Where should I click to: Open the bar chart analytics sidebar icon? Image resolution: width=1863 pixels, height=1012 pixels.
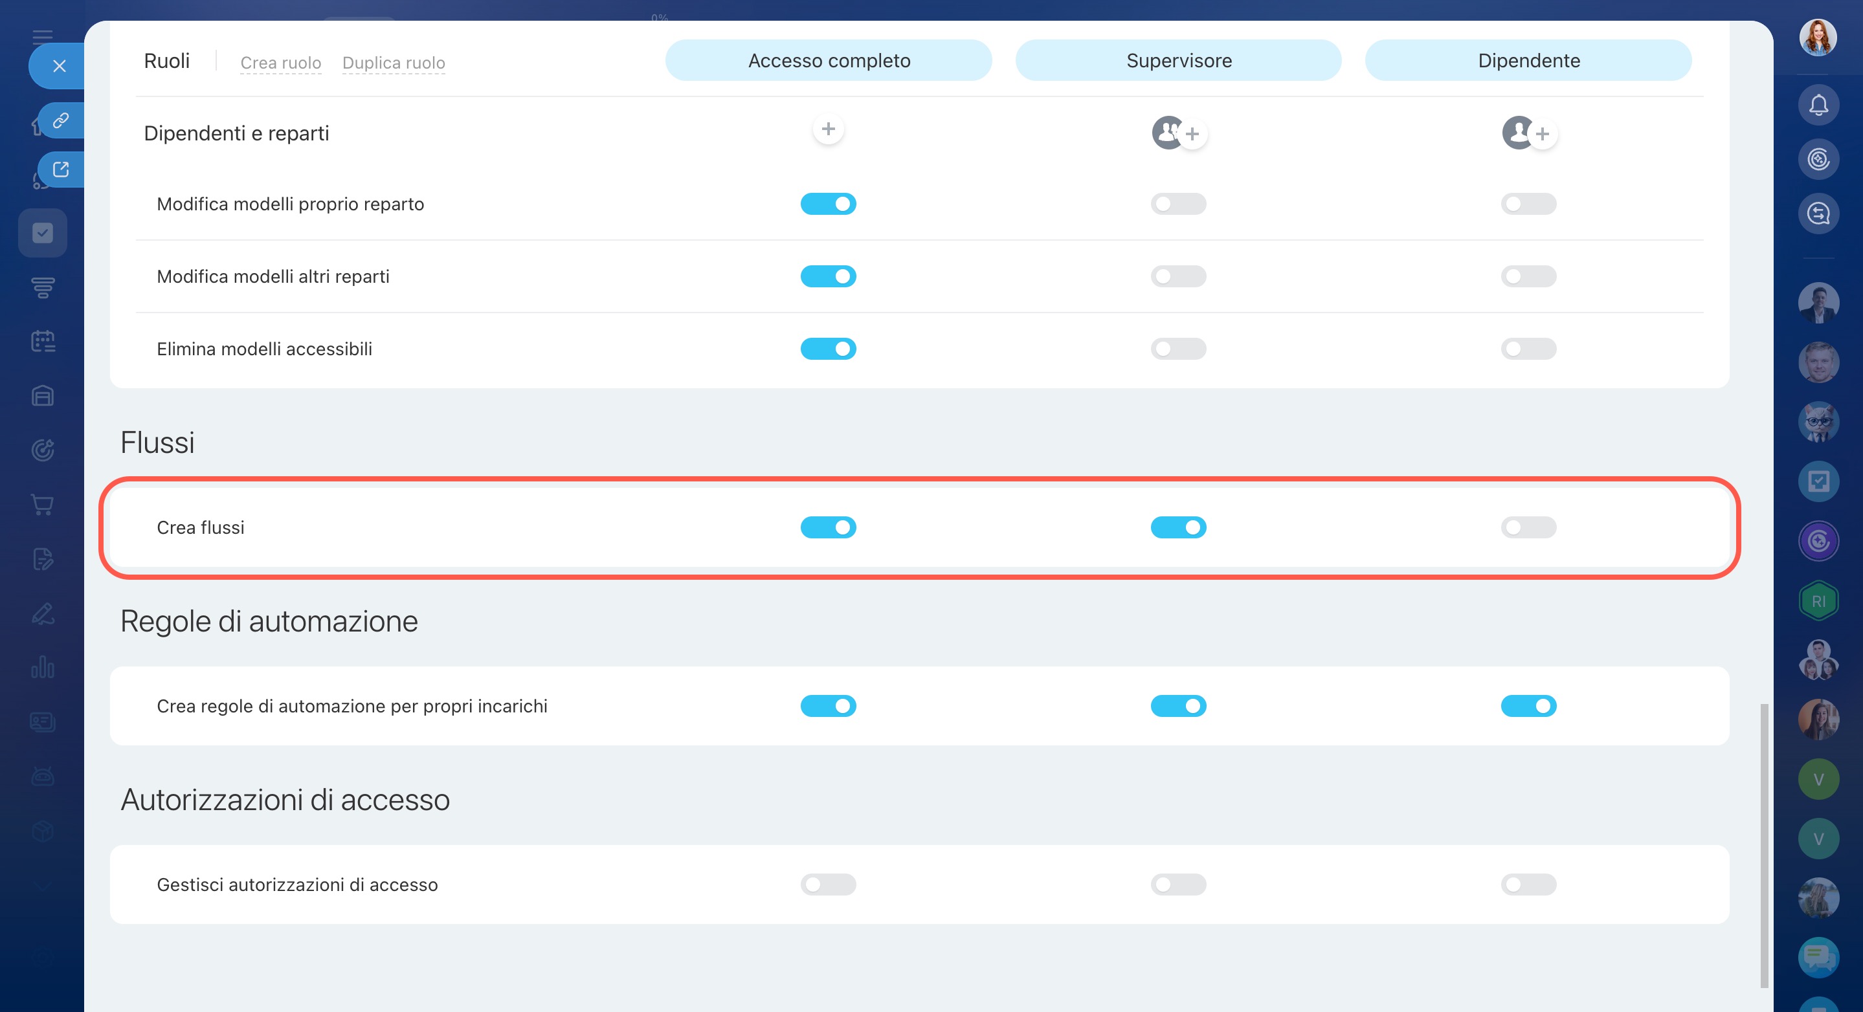point(43,666)
